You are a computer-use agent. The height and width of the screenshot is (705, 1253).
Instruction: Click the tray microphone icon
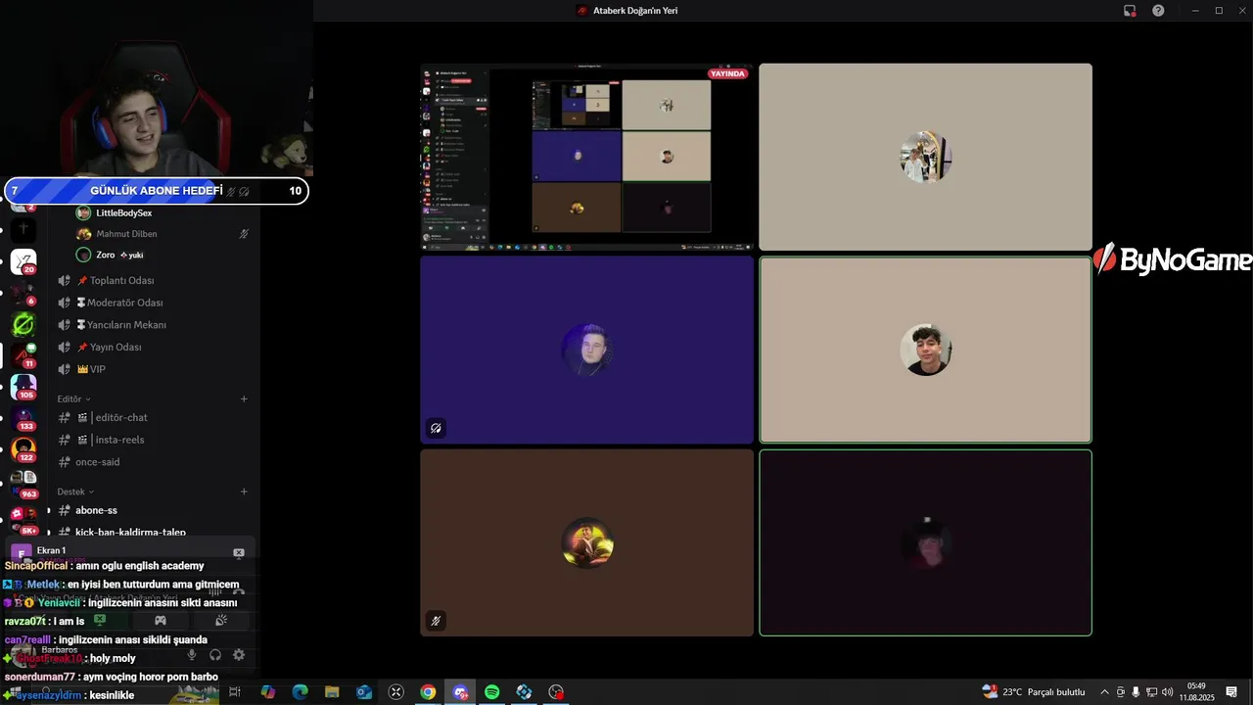tap(1136, 692)
